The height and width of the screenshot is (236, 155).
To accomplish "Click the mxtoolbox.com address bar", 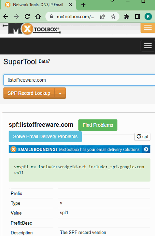I will tap(75, 17).
